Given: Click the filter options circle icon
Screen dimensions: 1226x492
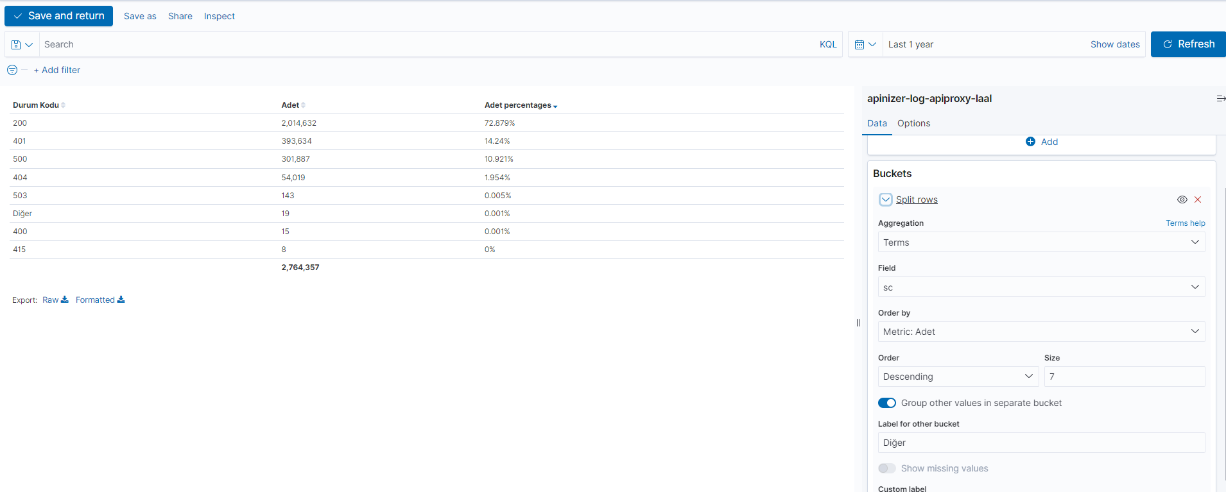Looking at the screenshot, I should tap(12, 70).
